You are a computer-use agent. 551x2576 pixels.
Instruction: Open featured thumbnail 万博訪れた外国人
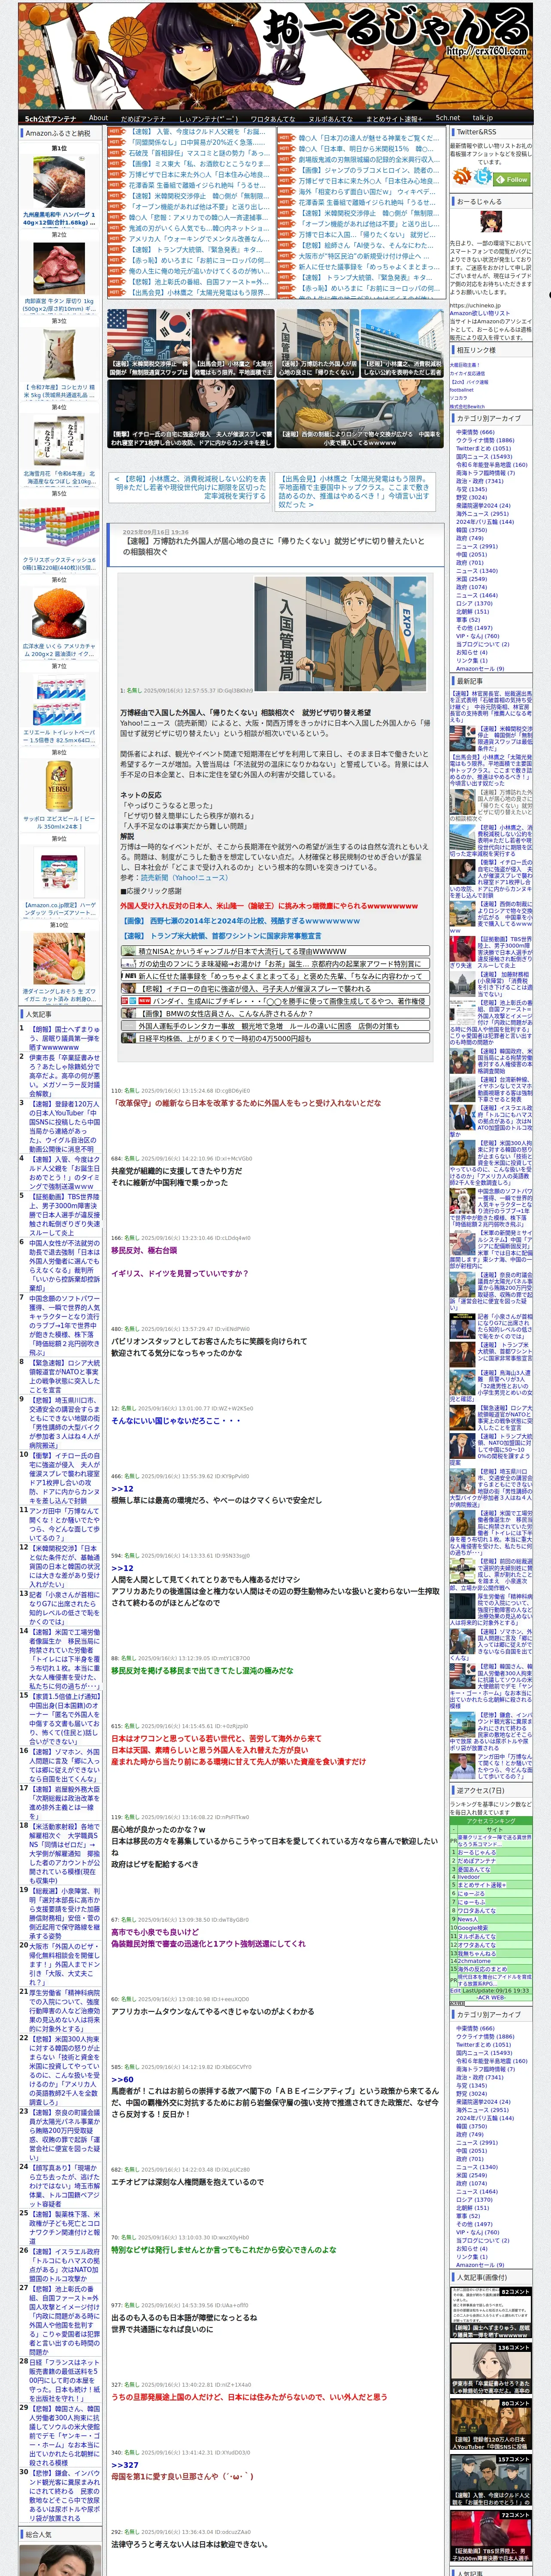click(x=317, y=343)
